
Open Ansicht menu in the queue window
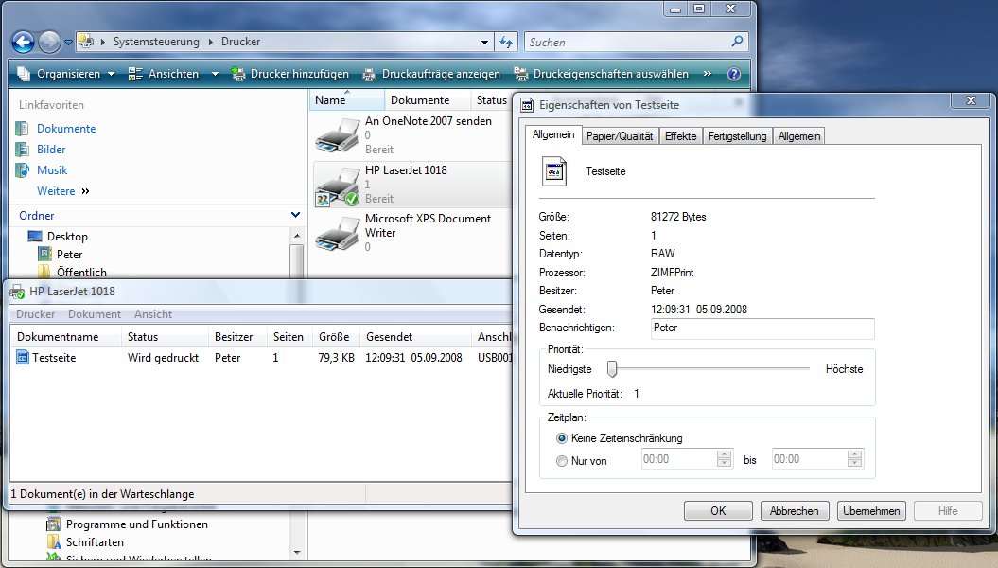[x=152, y=314]
